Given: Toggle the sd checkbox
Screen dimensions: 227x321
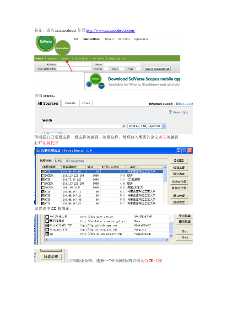Looking at the screenshot, I should click(47, 234).
